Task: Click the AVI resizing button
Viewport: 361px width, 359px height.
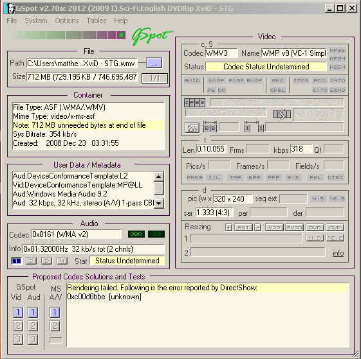Action: (x=244, y=227)
